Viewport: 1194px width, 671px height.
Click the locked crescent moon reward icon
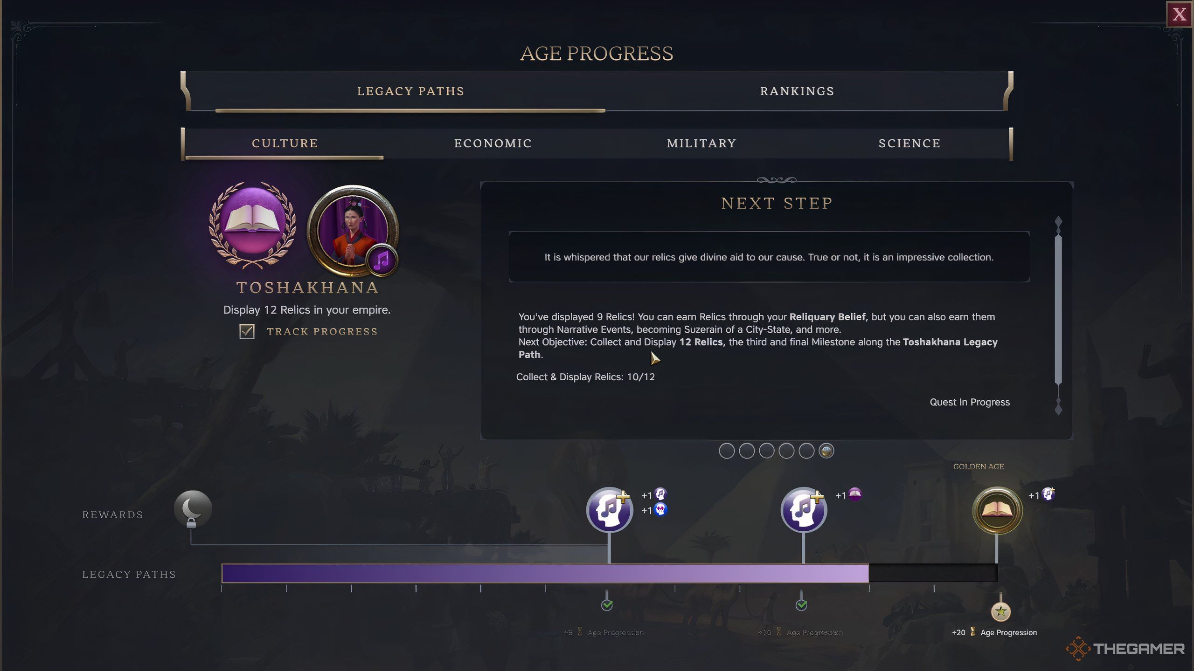pyautogui.click(x=193, y=509)
